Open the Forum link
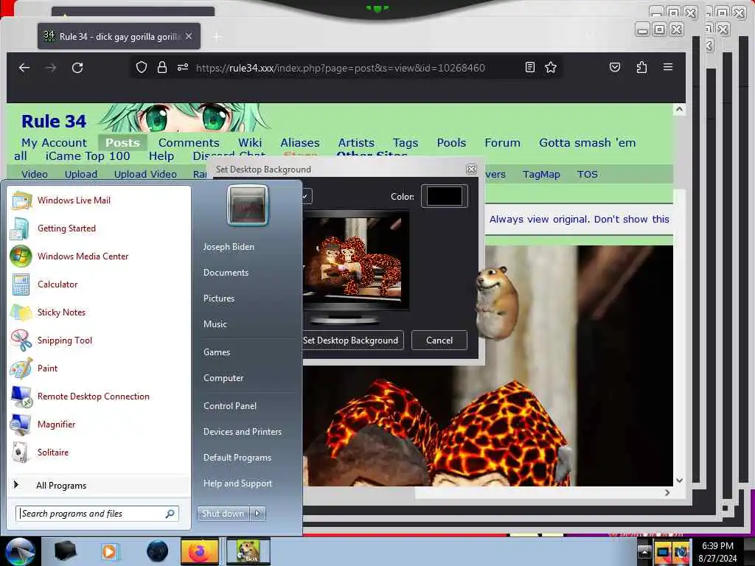This screenshot has height=566, width=755. (x=502, y=143)
